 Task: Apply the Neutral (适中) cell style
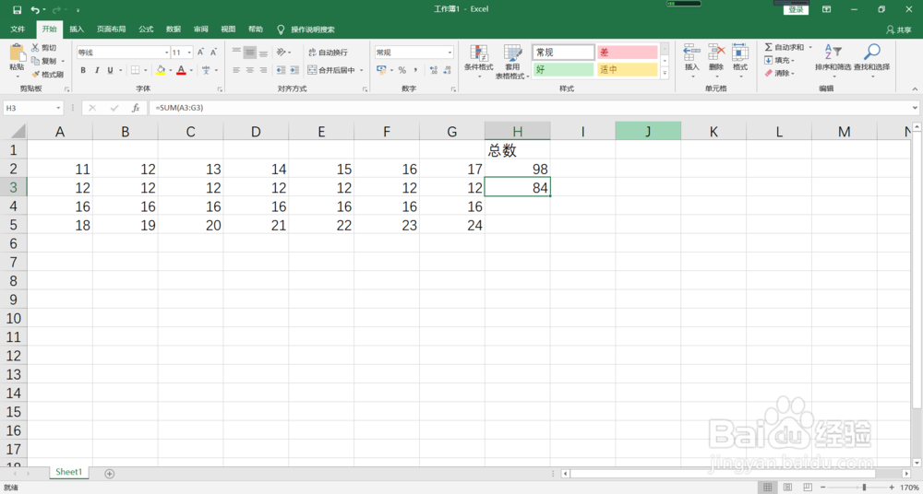pos(627,70)
